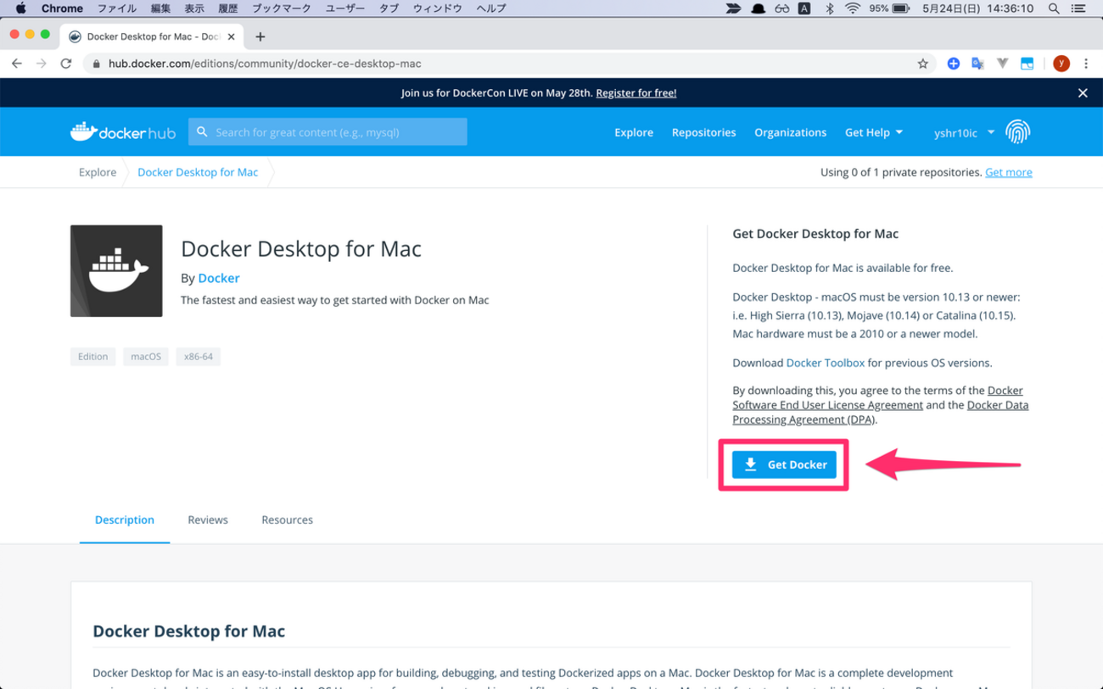Click the Docker whale product thumbnail
The image size is (1103, 689).
coord(116,271)
